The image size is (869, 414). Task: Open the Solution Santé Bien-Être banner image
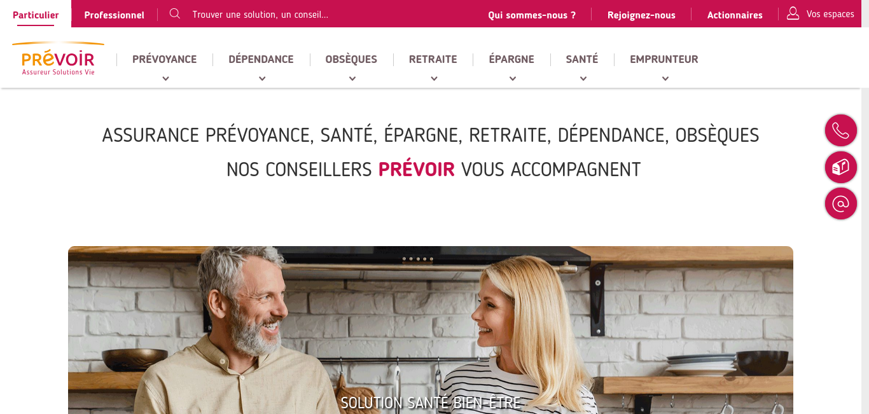[431, 330]
